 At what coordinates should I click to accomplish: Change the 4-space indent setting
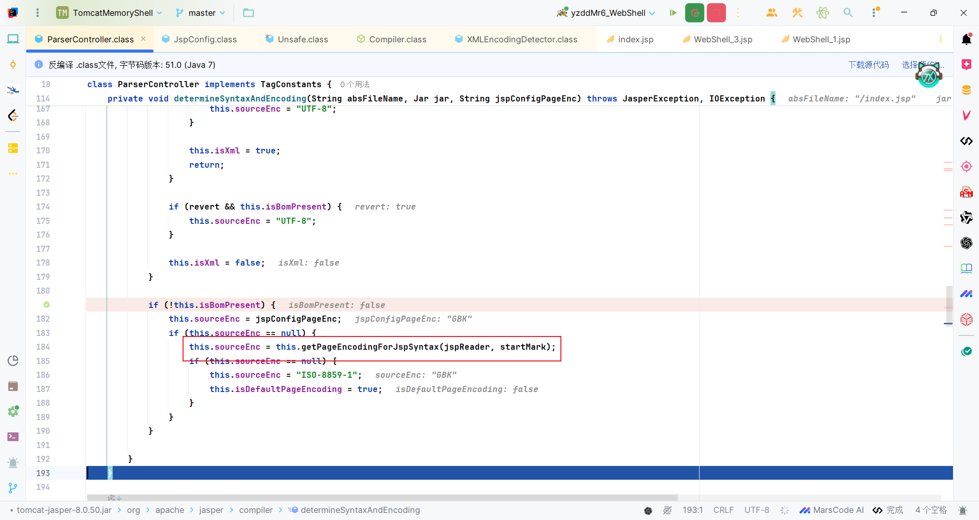931,510
